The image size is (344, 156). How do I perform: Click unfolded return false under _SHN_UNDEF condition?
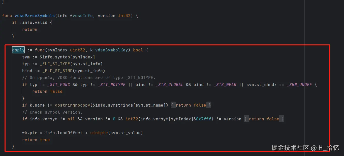(x=47, y=91)
